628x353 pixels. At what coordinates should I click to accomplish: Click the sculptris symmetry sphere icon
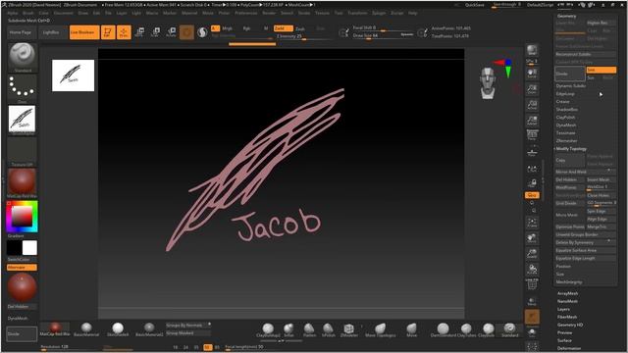203,32
